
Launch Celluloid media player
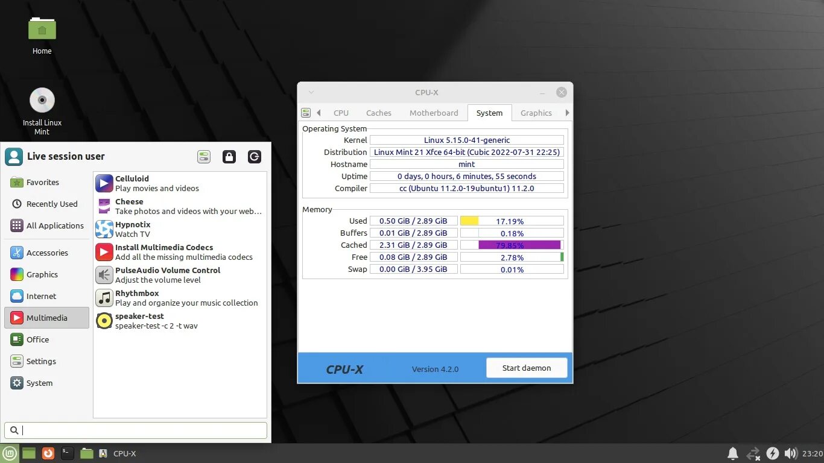coord(180,183)
